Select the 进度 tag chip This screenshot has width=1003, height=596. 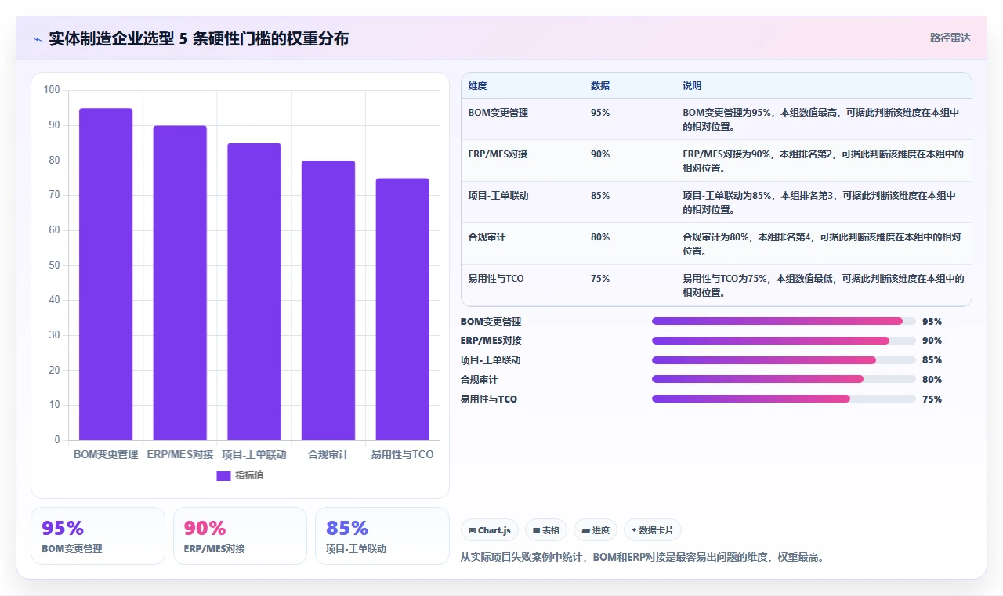point(596,530)
